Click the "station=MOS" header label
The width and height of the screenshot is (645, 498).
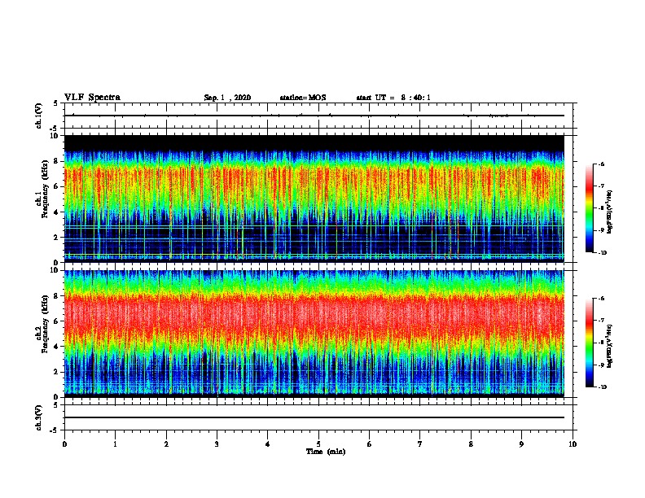[x=303, y=98]
